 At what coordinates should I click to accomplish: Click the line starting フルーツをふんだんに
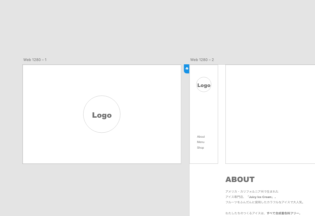click(x=265, y=202)
